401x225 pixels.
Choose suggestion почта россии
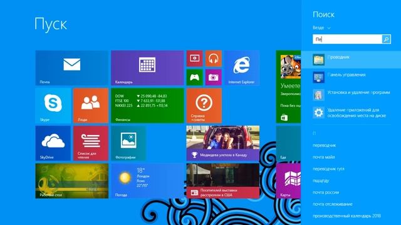[x=326, y=192]
